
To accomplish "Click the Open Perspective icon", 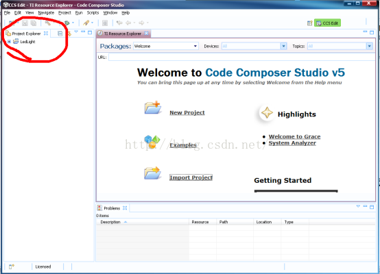I will [x=310, y=23].
